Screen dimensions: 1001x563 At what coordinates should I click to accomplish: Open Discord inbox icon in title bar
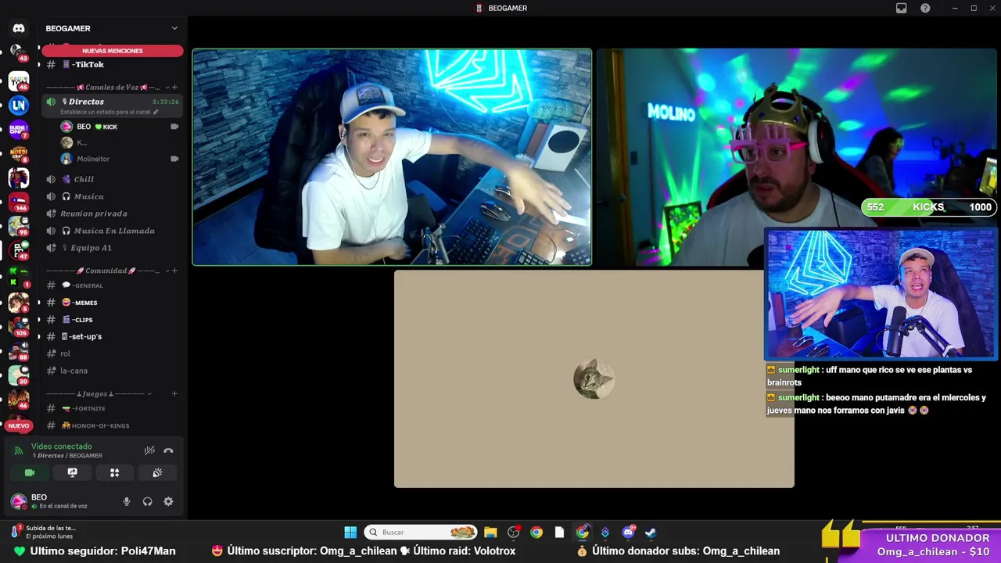point(901,8)
